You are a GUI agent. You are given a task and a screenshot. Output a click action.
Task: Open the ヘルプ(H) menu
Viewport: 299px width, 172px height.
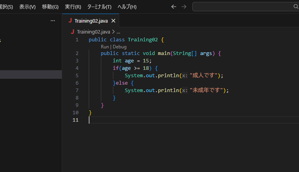pos(127,7)
